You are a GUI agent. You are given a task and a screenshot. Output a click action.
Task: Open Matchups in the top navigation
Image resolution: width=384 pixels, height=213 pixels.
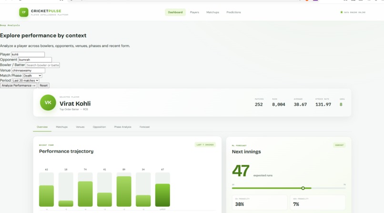coord(212,12)
